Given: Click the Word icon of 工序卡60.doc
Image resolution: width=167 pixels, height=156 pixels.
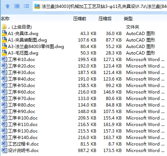Looking at the screenshot, I should point(4,92).
